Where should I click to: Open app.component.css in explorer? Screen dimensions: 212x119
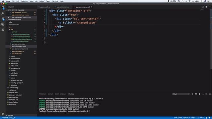click(19, 44)
